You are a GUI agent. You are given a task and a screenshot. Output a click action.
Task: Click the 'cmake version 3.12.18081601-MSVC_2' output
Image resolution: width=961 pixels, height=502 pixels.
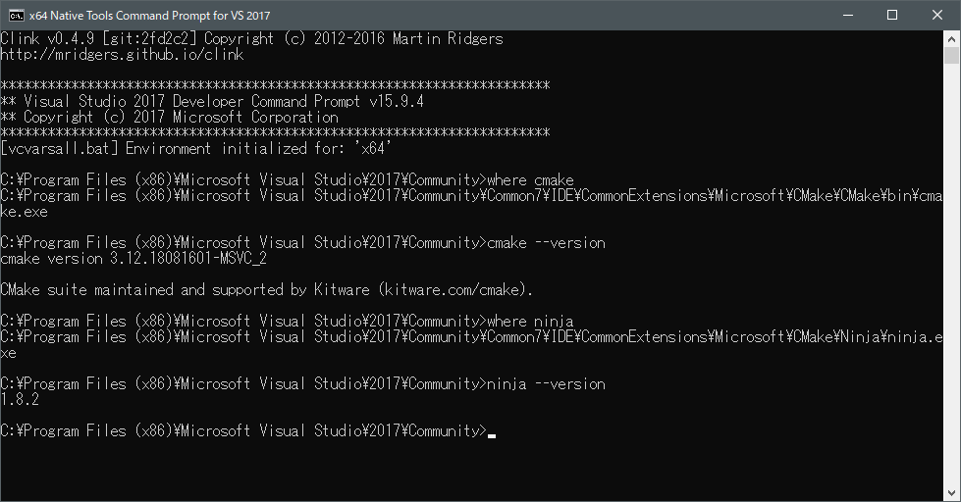pos(133,258)
